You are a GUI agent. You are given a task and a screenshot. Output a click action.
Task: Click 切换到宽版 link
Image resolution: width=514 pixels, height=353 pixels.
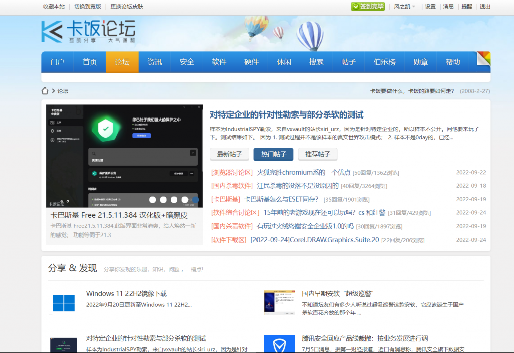88,6
